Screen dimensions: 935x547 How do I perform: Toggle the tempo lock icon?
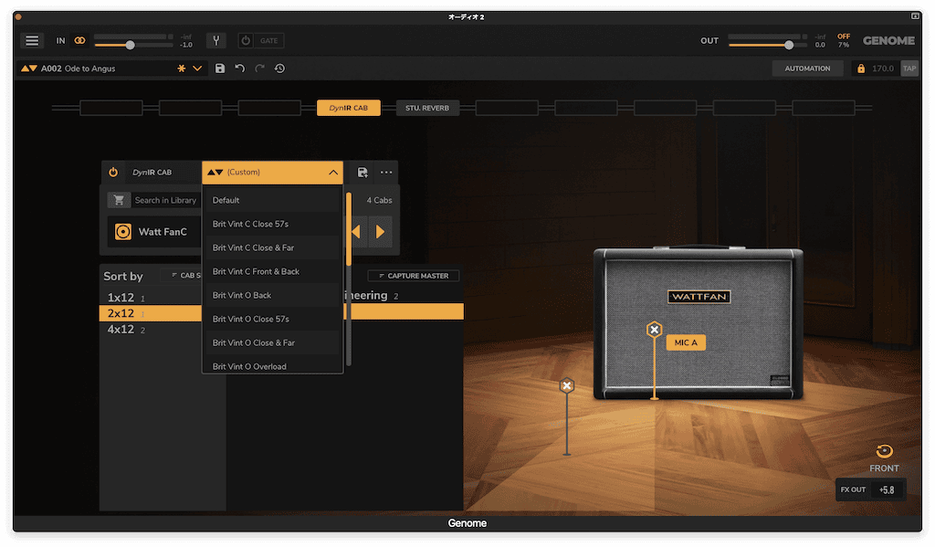coord(860,68)
